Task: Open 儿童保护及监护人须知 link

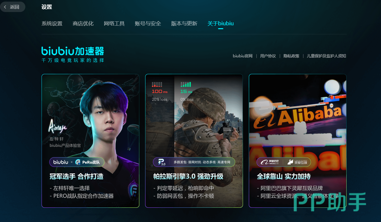Action: tap(326, 56)
